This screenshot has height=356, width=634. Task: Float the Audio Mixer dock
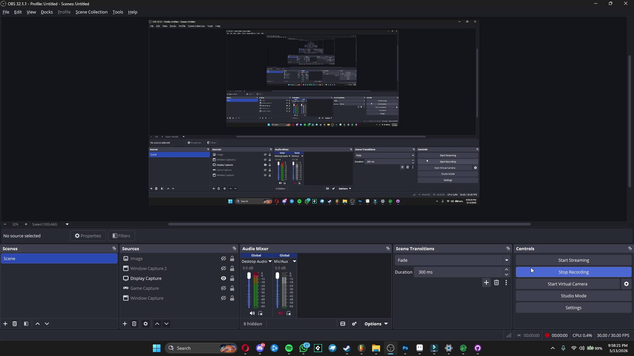(x=388, y=249)
